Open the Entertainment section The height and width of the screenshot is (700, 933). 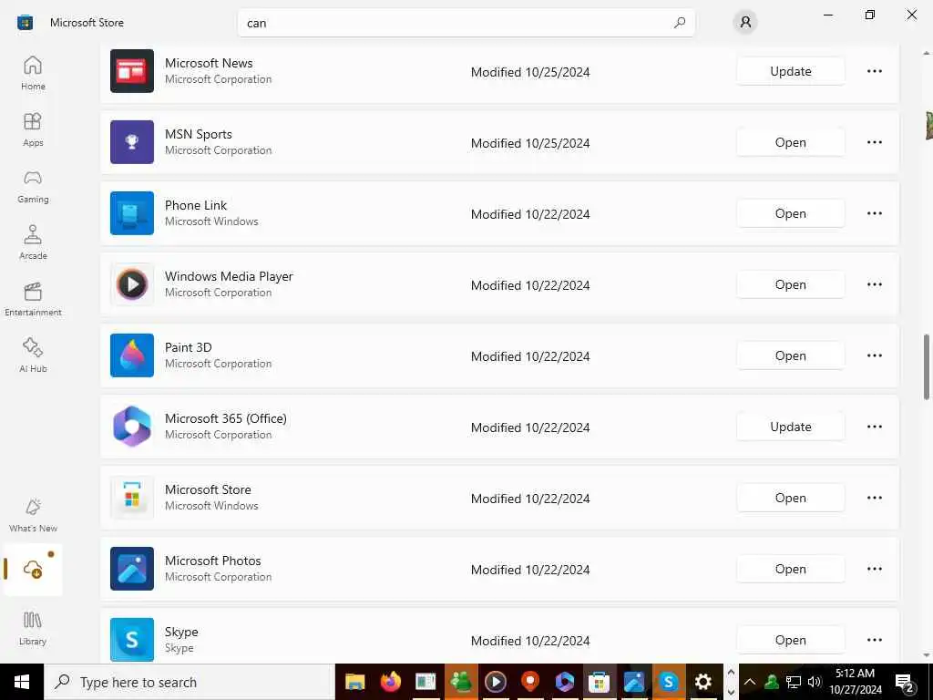33,299
